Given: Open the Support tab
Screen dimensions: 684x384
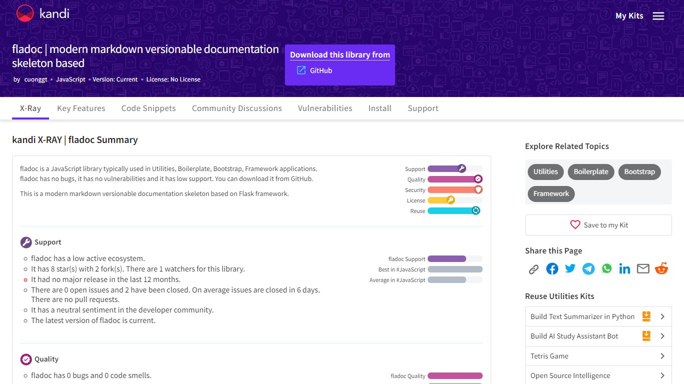Looking at the screenshot, I should point(423,108).
